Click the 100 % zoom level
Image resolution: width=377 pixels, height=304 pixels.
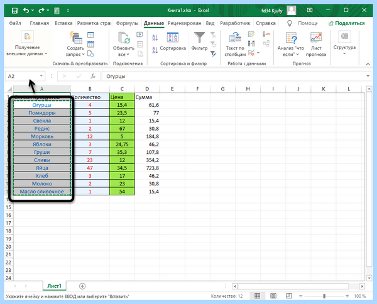click(359, 296)
